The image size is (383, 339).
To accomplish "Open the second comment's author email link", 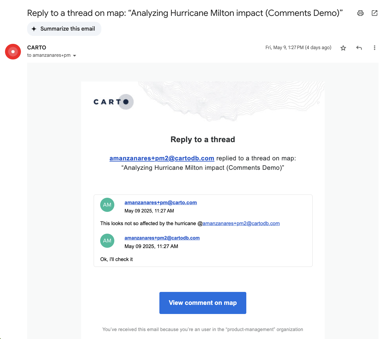I will [x=162, y=238].
